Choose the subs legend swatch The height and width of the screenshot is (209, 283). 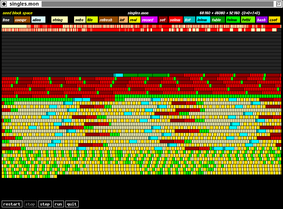pos(79,20)
